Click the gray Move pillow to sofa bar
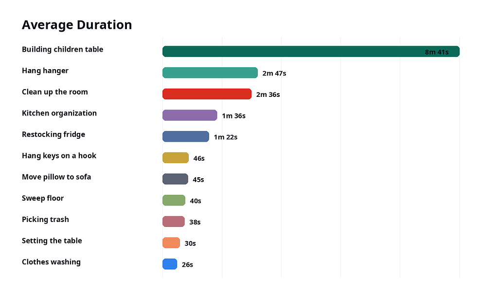The width and height of the screenshot is (500, 297). click(176, 179)
